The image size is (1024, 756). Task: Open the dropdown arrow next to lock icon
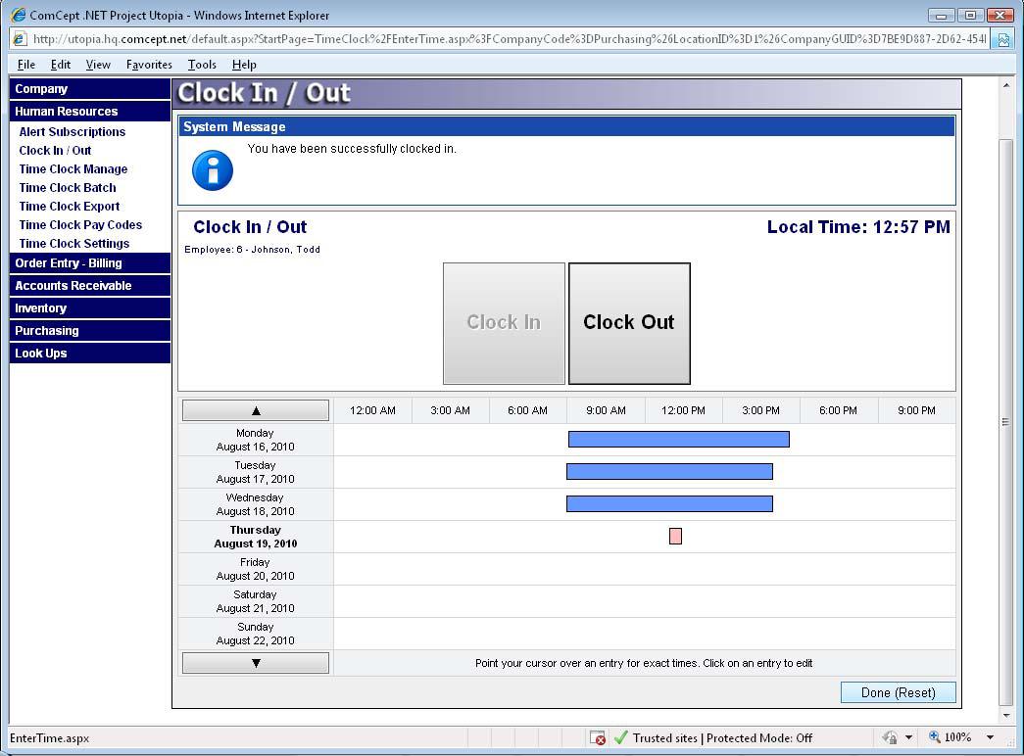point(908,738)
